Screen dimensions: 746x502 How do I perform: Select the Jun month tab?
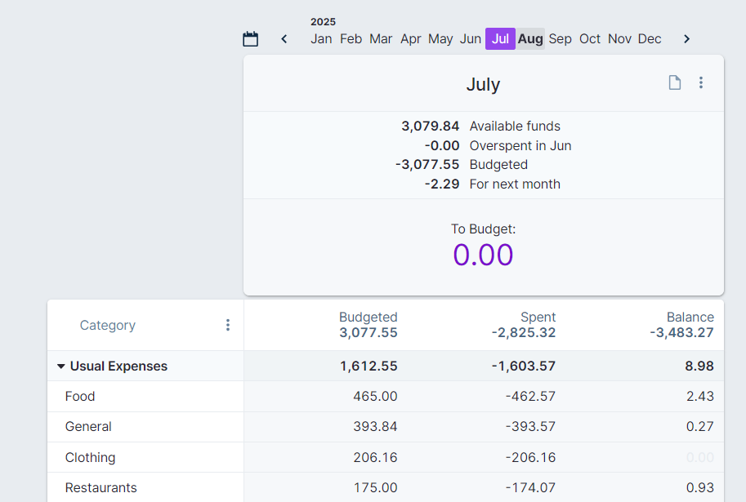[x=470, y=38]
